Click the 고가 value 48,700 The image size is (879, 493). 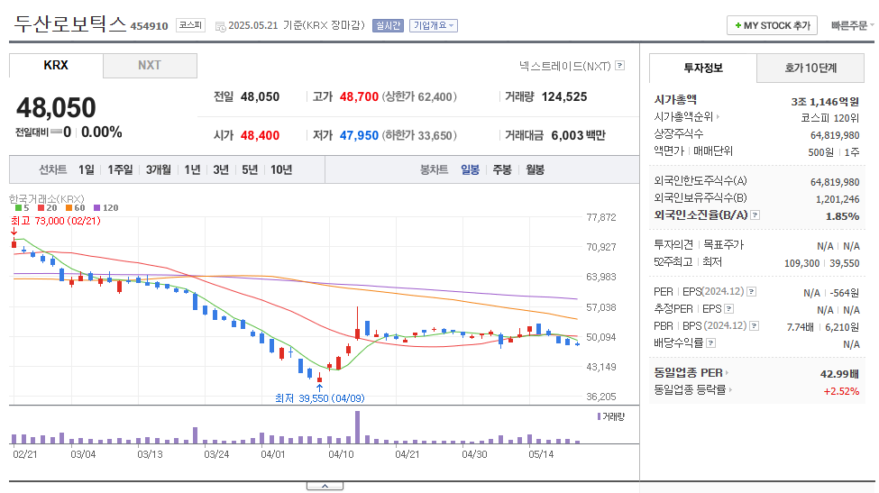tap(359, 97)
